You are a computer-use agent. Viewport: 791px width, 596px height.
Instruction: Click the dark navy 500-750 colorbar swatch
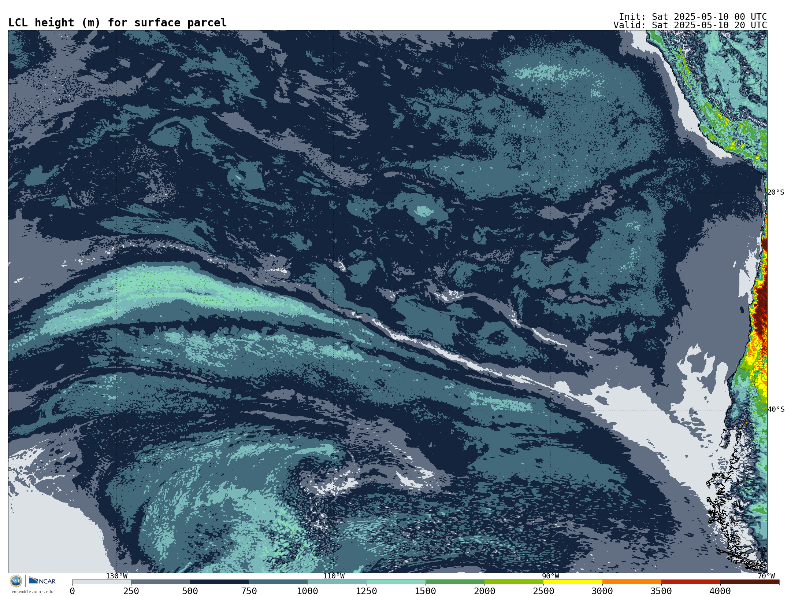click(219, 582)
